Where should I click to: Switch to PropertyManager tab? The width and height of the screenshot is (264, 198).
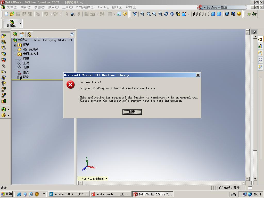(22, 34)
